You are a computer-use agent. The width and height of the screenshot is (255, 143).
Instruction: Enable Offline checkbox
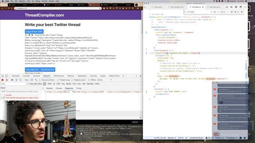89,80
